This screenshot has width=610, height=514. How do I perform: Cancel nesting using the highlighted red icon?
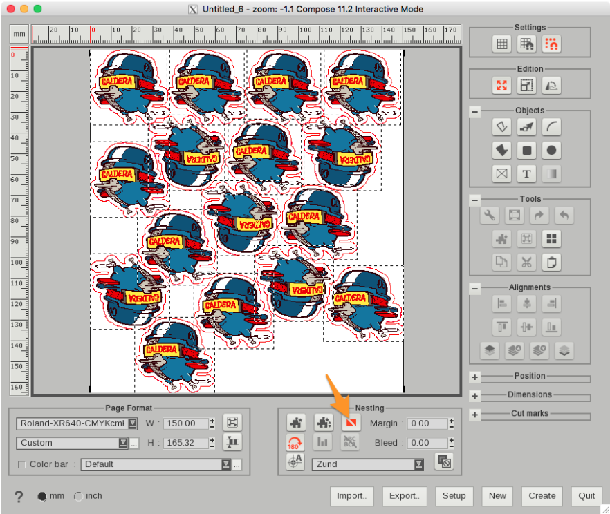pos(350,422)
